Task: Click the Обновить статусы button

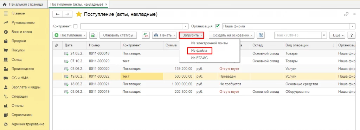Action: (118, 35)
